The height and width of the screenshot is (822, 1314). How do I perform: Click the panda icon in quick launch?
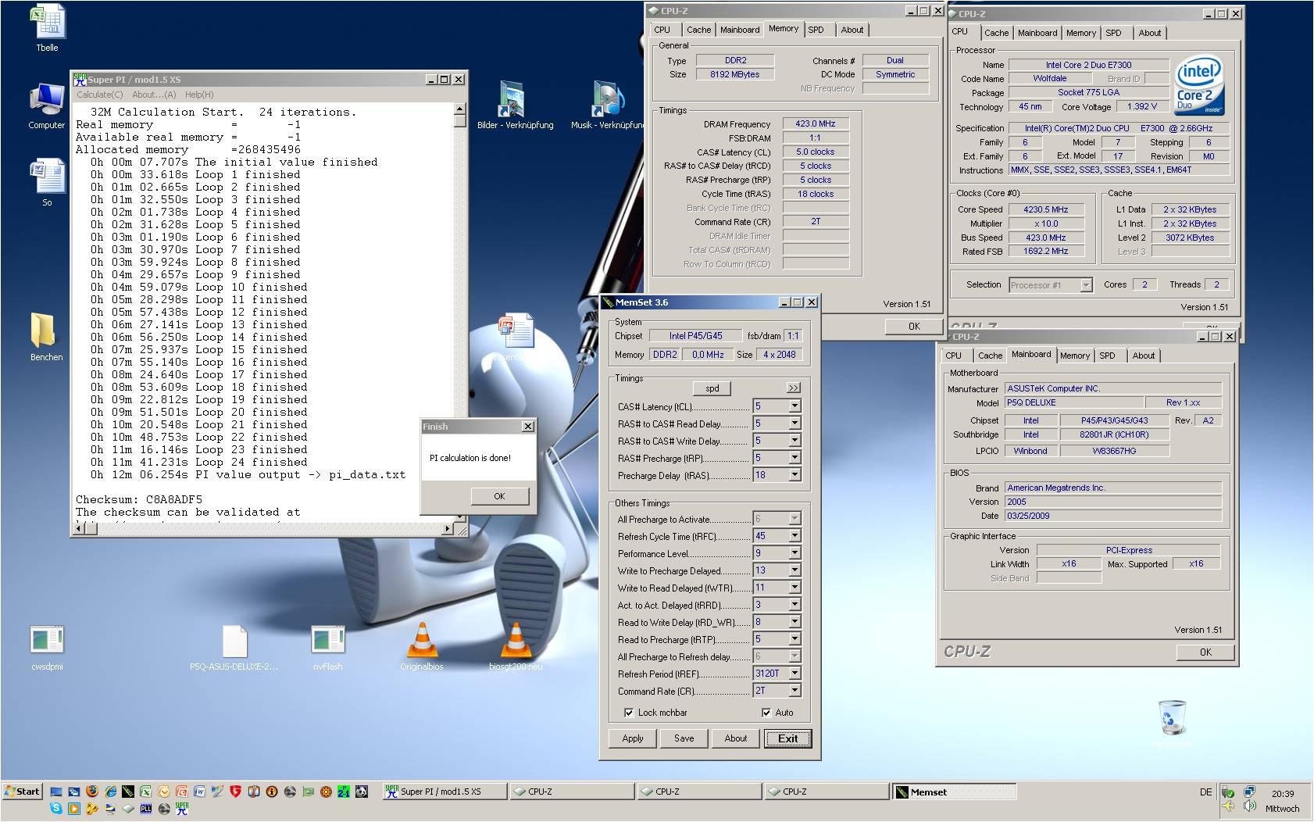coord(362,792)
